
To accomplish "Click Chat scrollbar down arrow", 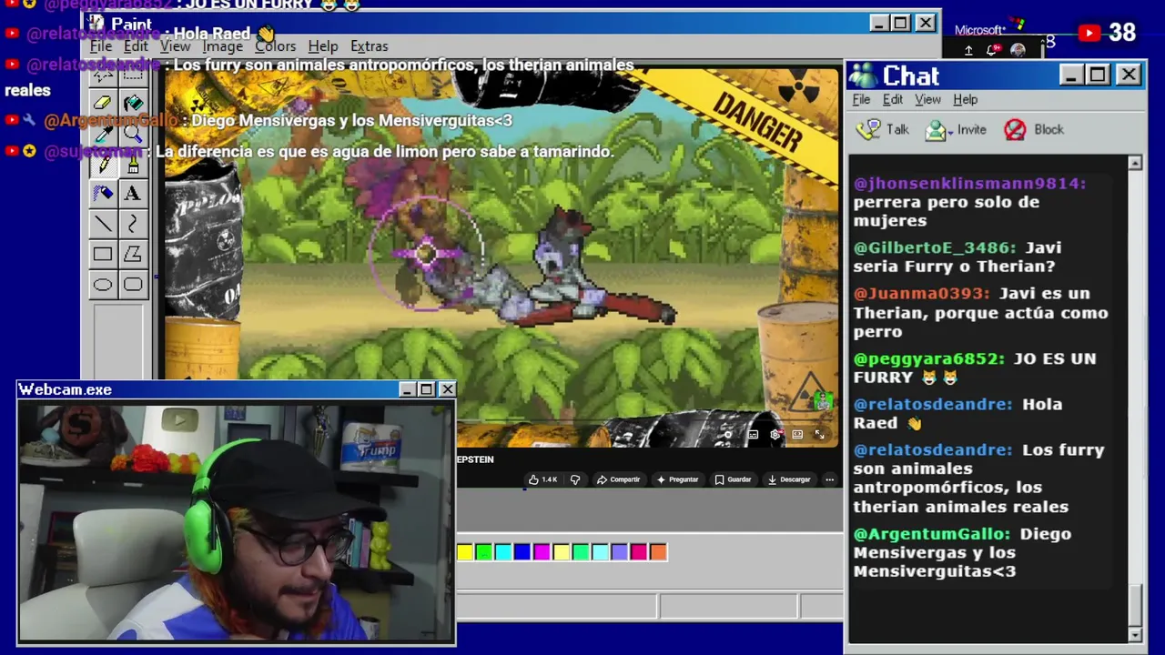I will point(1135,635).
